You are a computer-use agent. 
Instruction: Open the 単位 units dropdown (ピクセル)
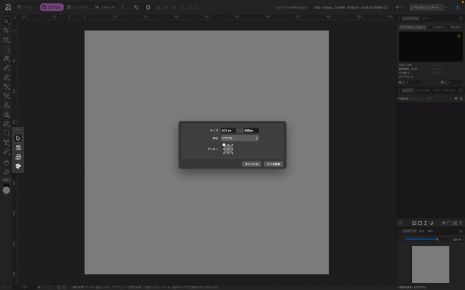click(x=240, y=138)
